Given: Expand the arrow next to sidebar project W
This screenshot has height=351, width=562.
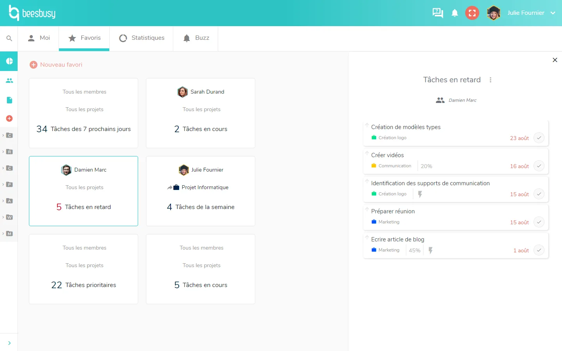Looking at the screenshot, I should click(x=3, y=217).
